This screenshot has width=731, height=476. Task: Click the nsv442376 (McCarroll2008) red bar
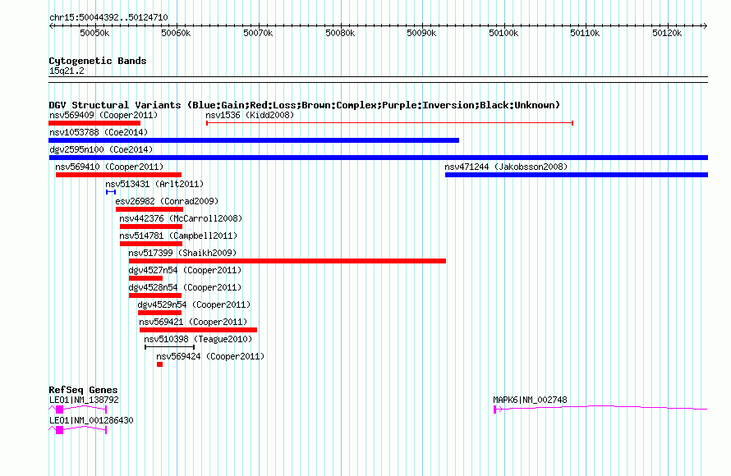pyautogui.click(x=151, y=227)
